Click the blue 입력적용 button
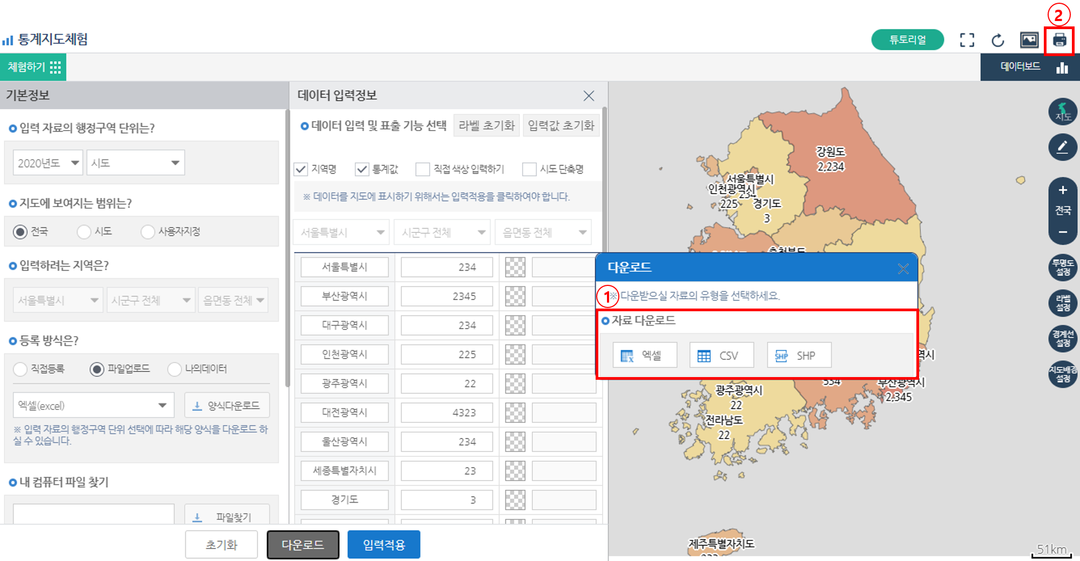Image resolution: width=1080 pixels, height=561 pixels. (x=383, y=545)
